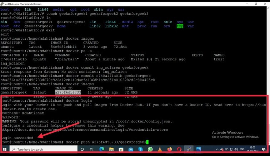
Task: Click the docs.docker.com credentials-store URL
Action: point(85,130)
